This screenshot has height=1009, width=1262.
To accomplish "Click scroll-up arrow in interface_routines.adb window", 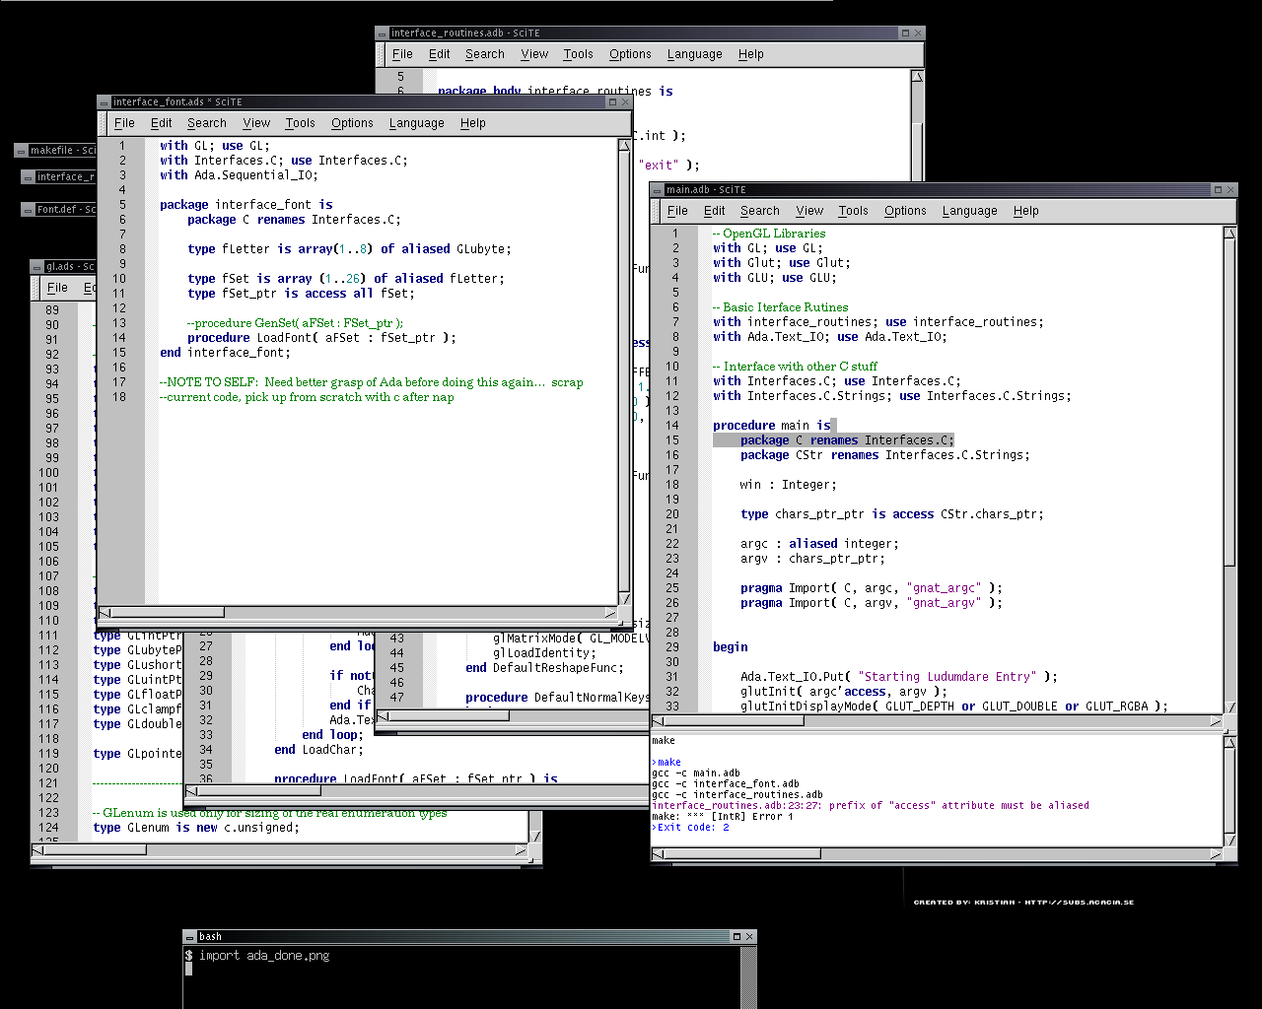I will click(917, 76).
